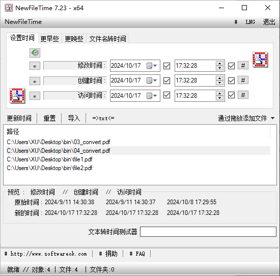This screenshot has height=276, width=280.
Task: Switch to the 更晚些 tab
Action: (x=74, y=39)
